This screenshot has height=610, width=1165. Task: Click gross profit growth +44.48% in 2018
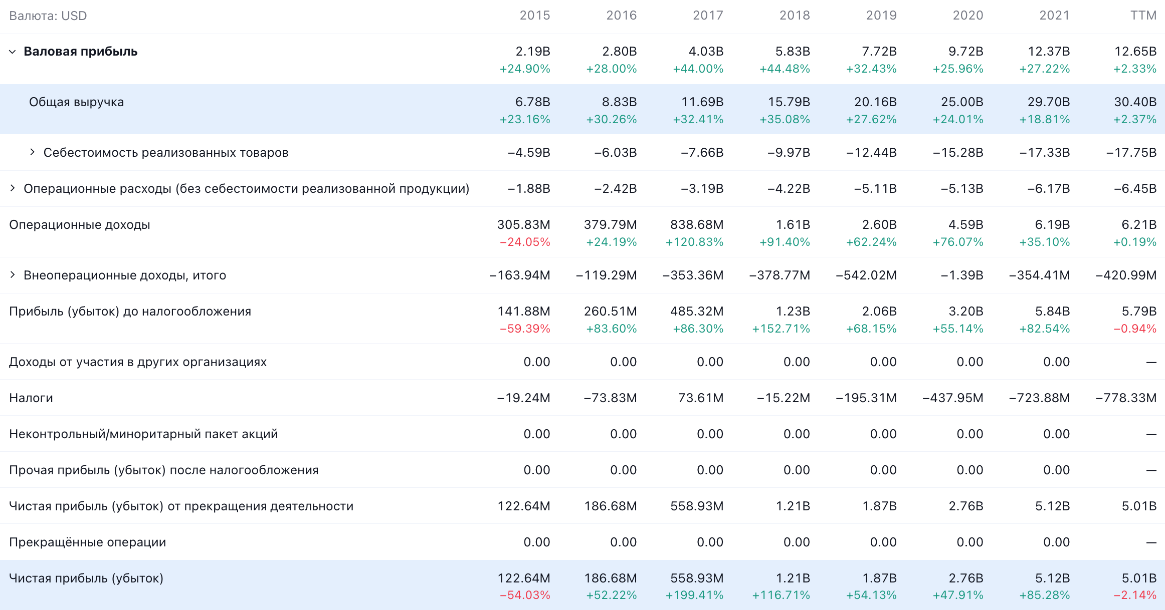tap(785, 69)
